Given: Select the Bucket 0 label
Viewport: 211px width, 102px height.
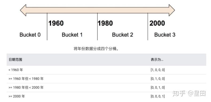Looking at the screenshot, I should pyautogui.click(x=30, y=35).
